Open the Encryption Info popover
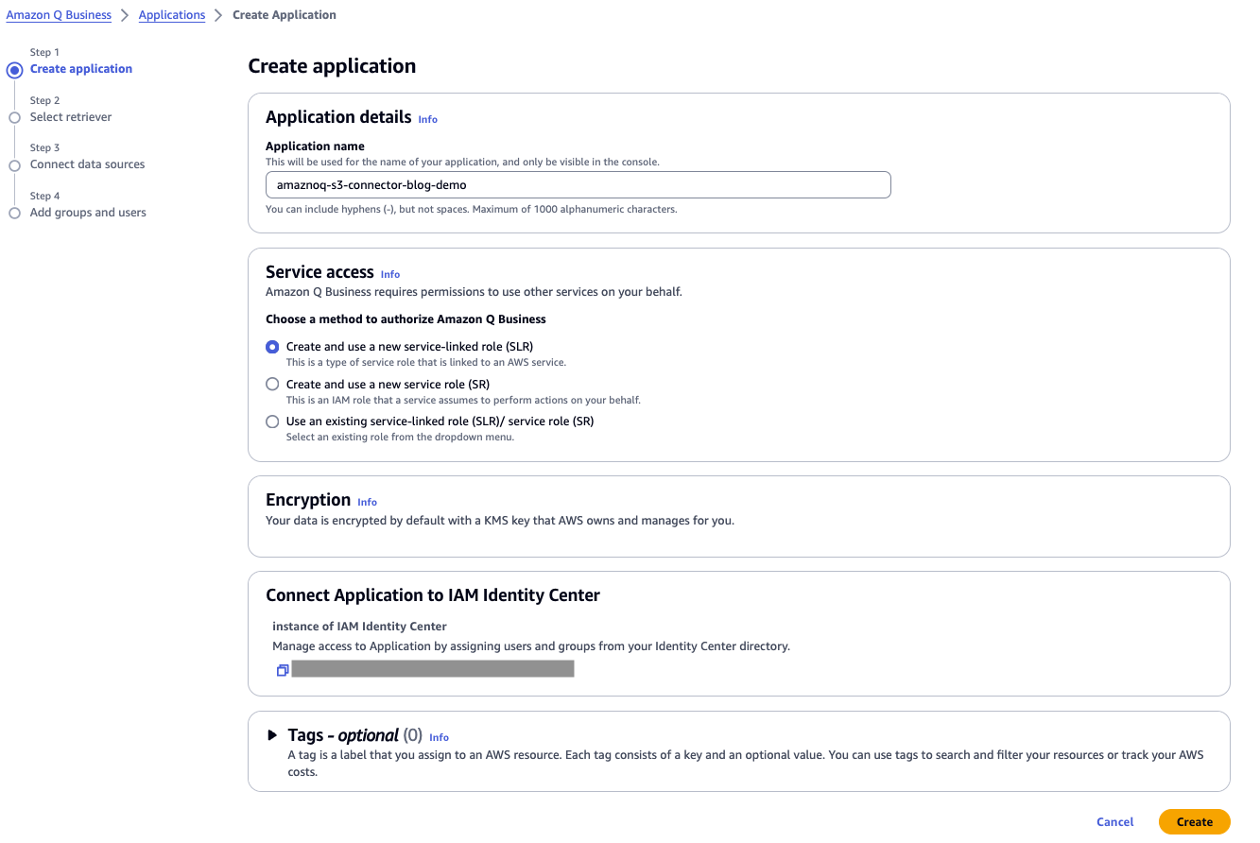Viewport: 1260px width, 843px height. [367, 502]
